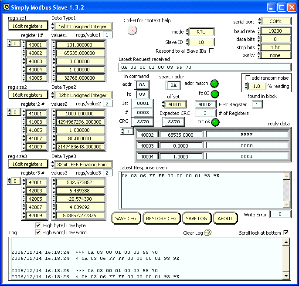299x286 pixels.
Task: Click the register1 index stepper showing 0
Action: (14, 44)
